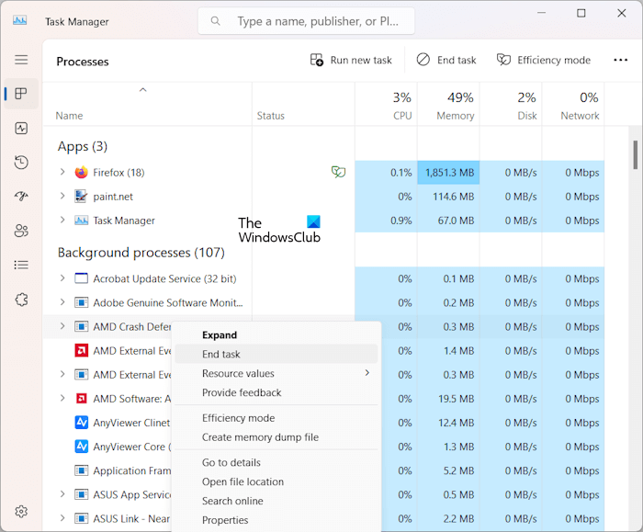Open the Details page sidebar icon

21,265
